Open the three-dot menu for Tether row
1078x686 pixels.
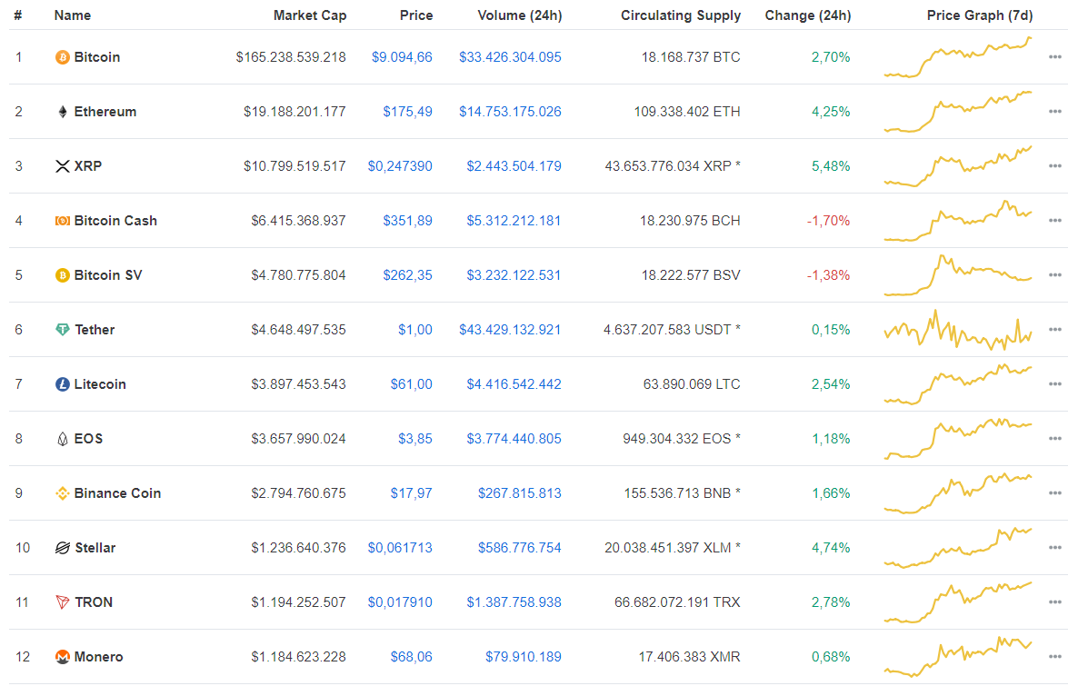[1054, 330]
